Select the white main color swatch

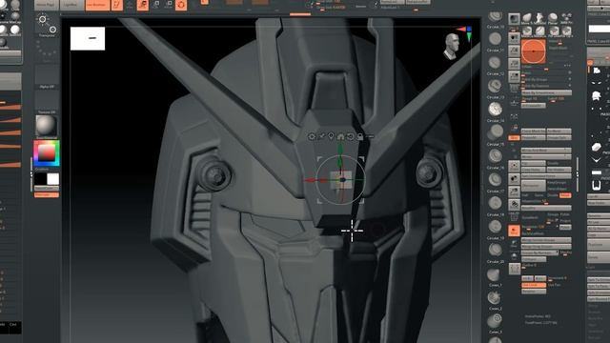[53, 179]
